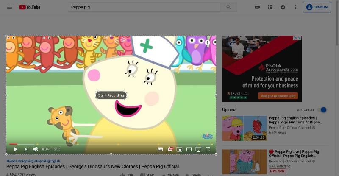The height and width of the screenshot is (176, 339).
Task: Open the Peppa Pig Live video thumbnail
Action: click(x=245, y=162)
